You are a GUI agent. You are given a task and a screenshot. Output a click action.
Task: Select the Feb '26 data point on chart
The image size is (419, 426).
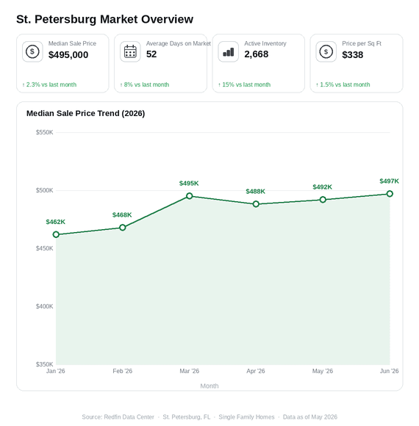[123, 228]
